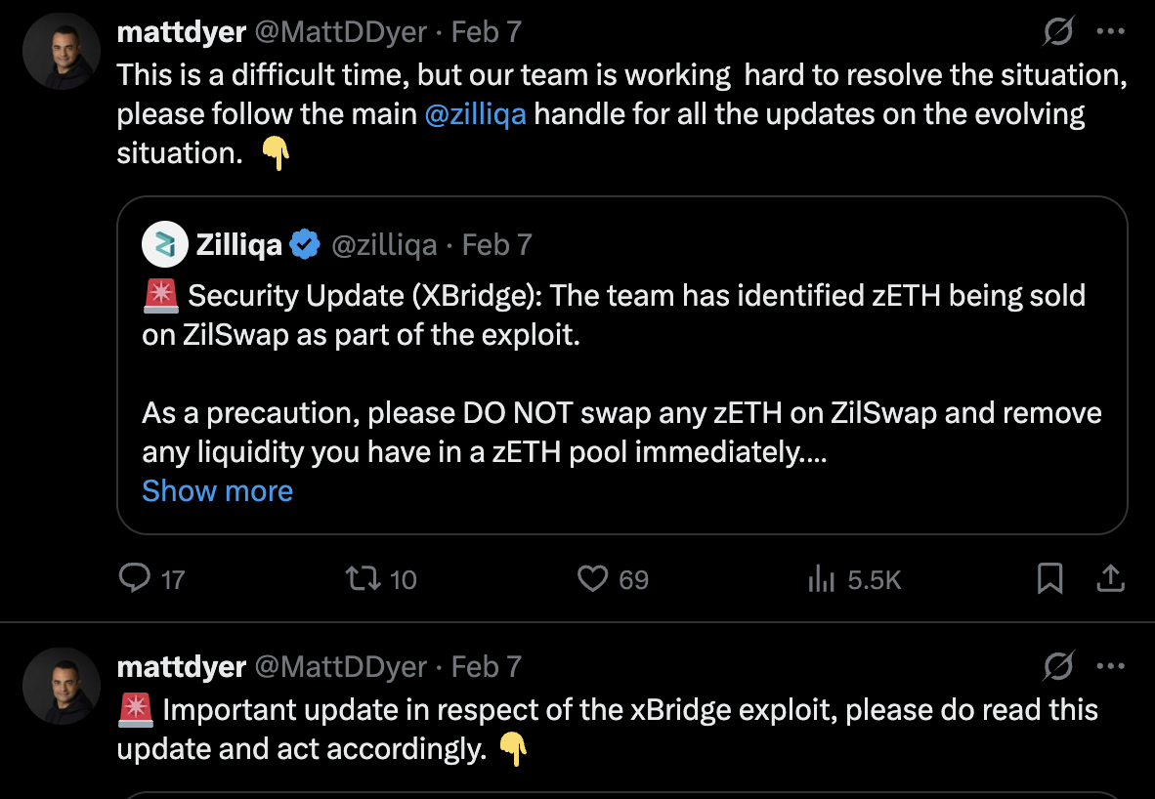This screenshot has width=1155, height=799.
Task: Like the first mattdyer tweet
Action: click(x=592, y=579)
